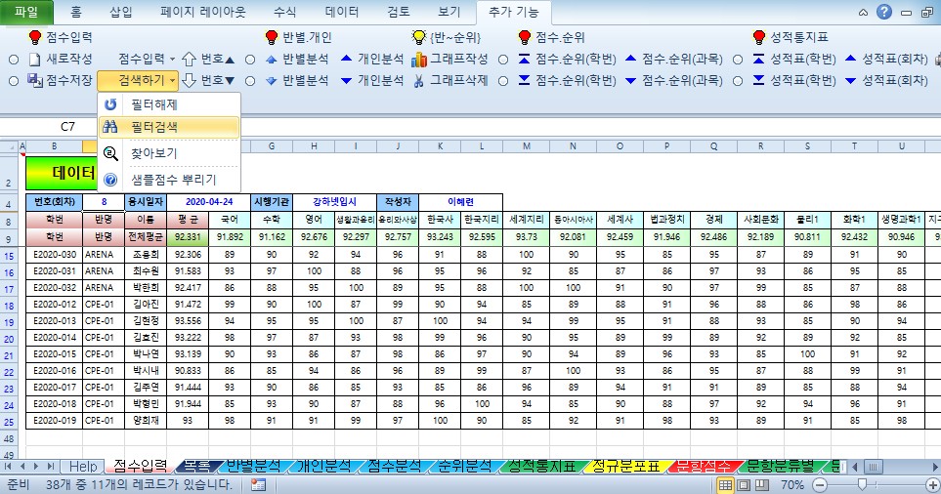Open the 페이지 레이아웃 ribbon tab
Screen dimensions: 941x494
pos(203,12)
